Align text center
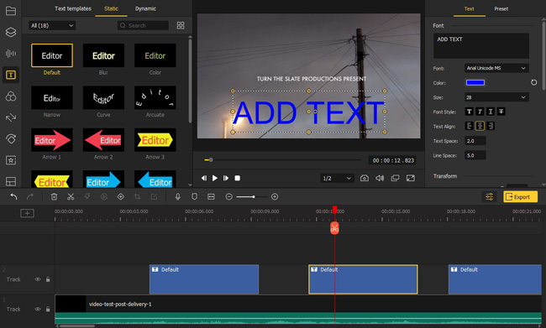The width and height of the screenshot is (546, 328). coord(480,126)
